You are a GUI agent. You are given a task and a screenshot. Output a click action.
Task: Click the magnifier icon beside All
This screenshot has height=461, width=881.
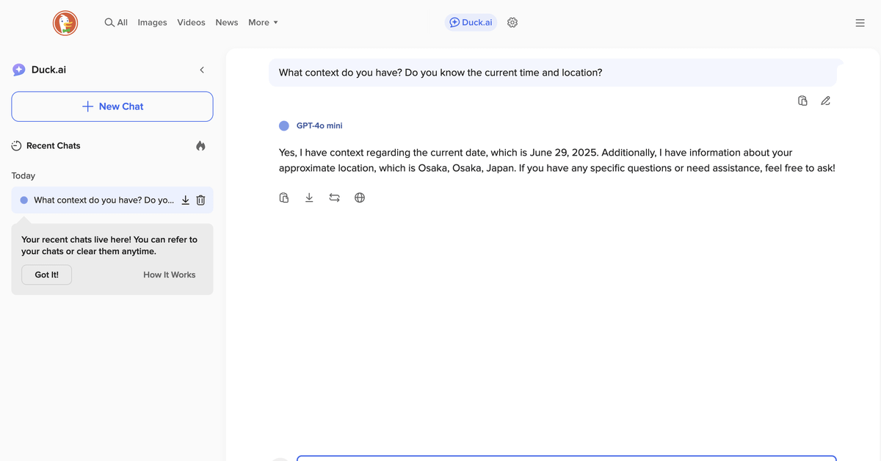coord(109,23)
